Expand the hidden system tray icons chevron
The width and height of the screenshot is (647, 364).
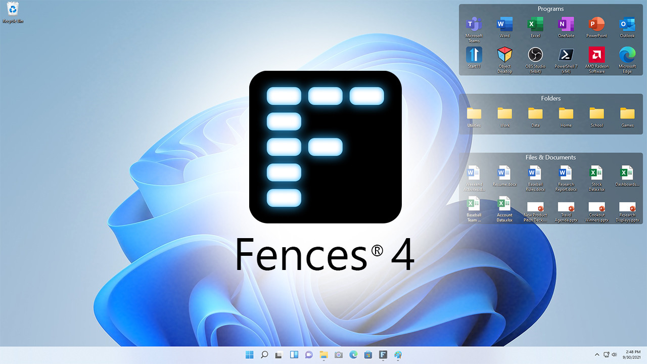[x=596, y=355]
